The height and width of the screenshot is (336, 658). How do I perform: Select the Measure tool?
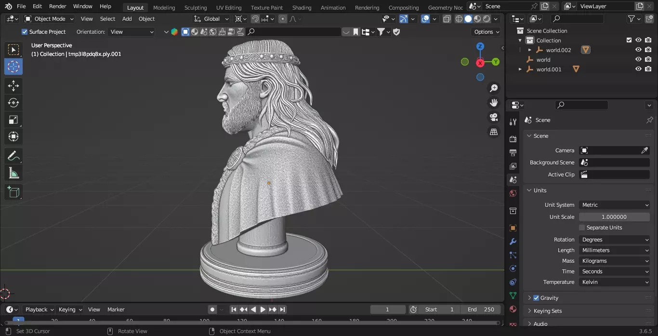13,173
